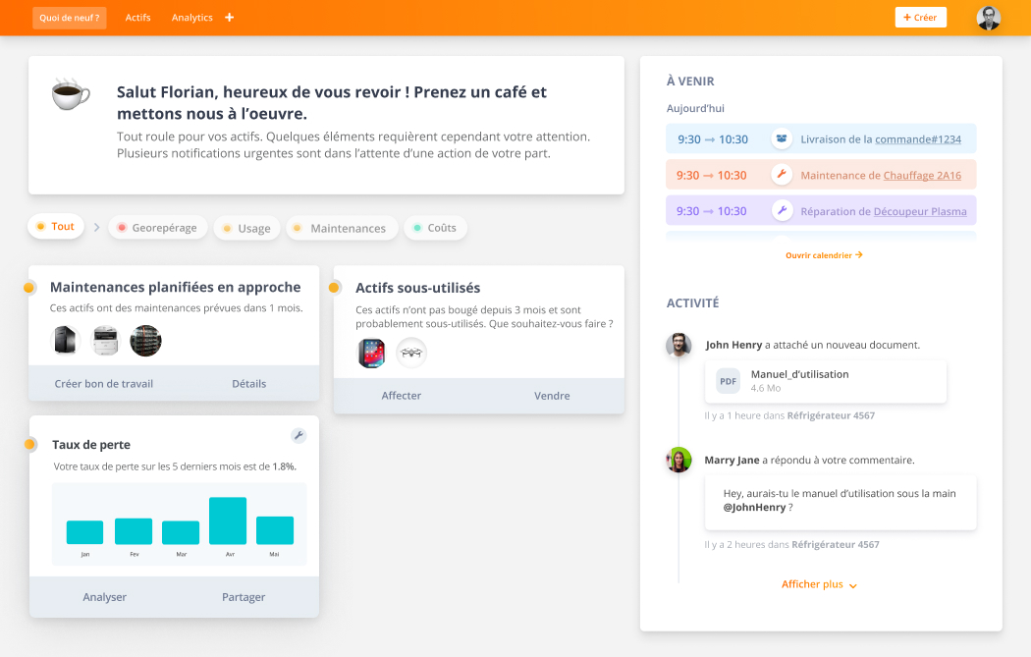This screenshot has height=657, width=1031.
Task: Click Créer bon de travail
Action: (104, 384)
